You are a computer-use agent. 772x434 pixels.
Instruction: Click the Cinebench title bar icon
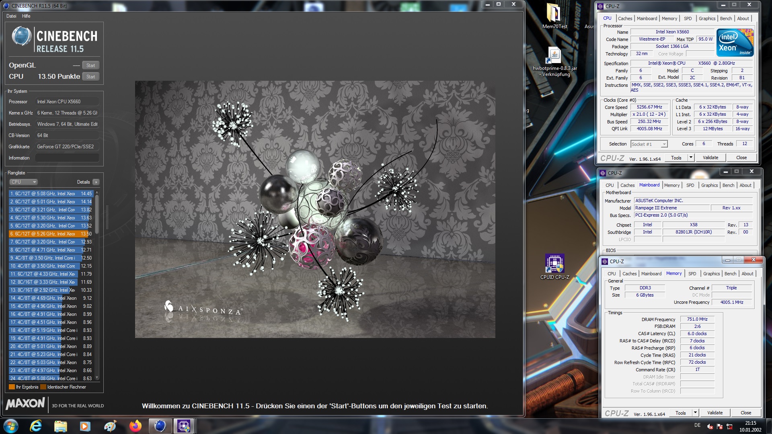[x=6, y=6]
